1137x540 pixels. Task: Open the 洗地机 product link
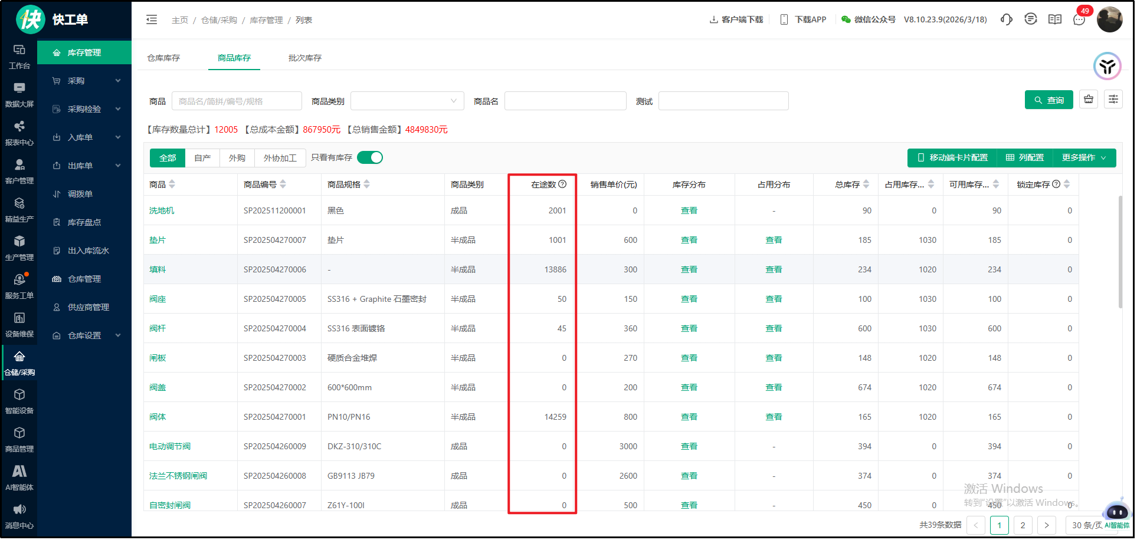[162, 210]
